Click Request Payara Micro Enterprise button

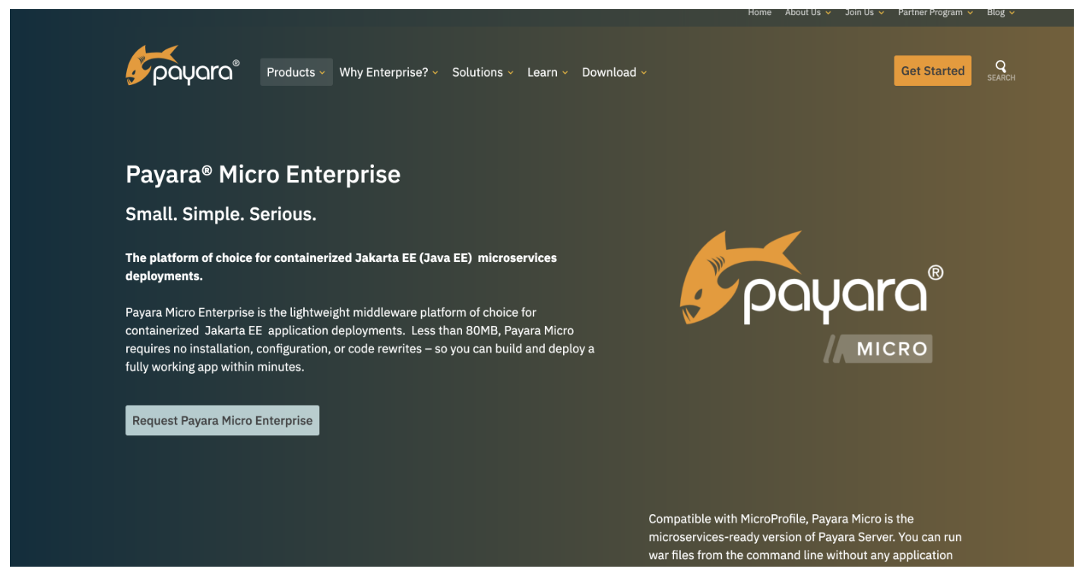pos(222,421)
